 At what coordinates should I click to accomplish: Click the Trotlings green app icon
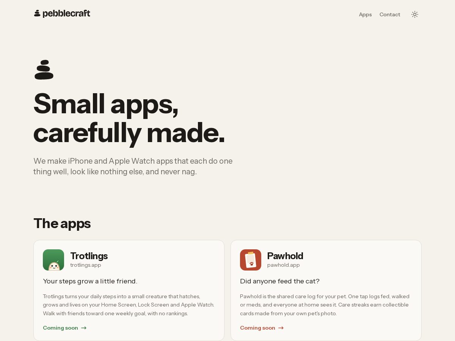(x=53, y=260)
